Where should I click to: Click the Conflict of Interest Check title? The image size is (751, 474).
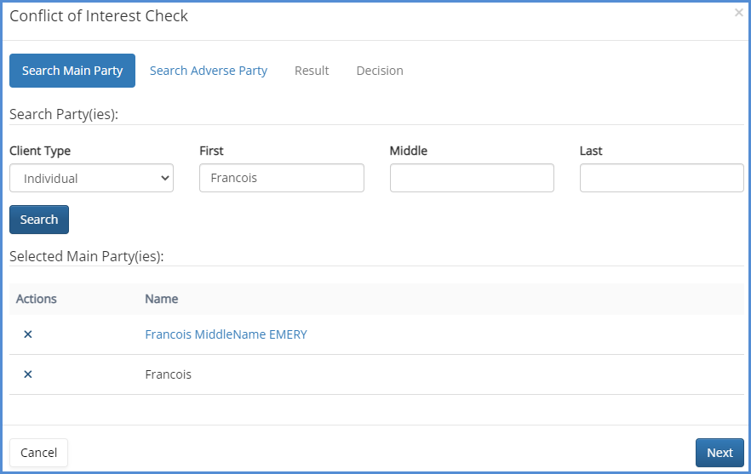(99, 16)
